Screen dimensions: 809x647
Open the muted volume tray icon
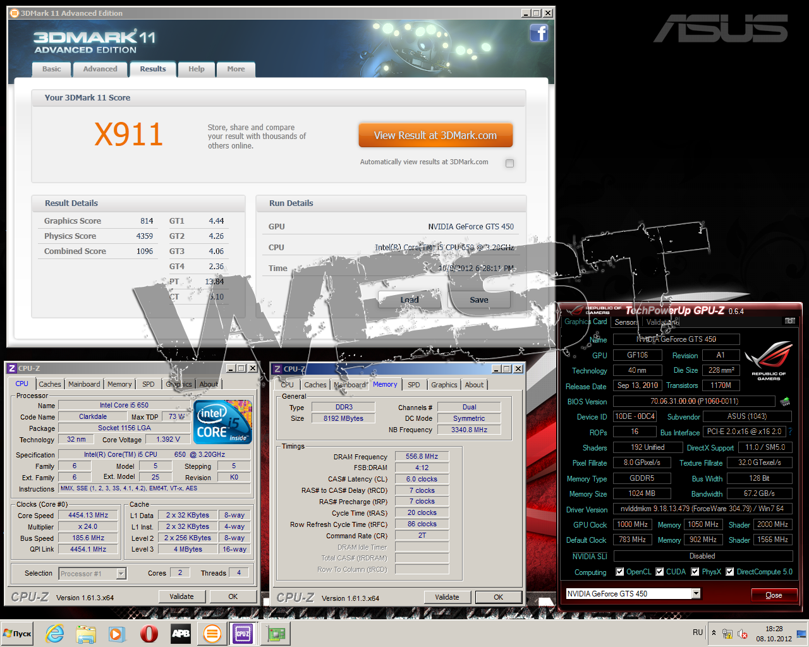(x=743, y=634)
